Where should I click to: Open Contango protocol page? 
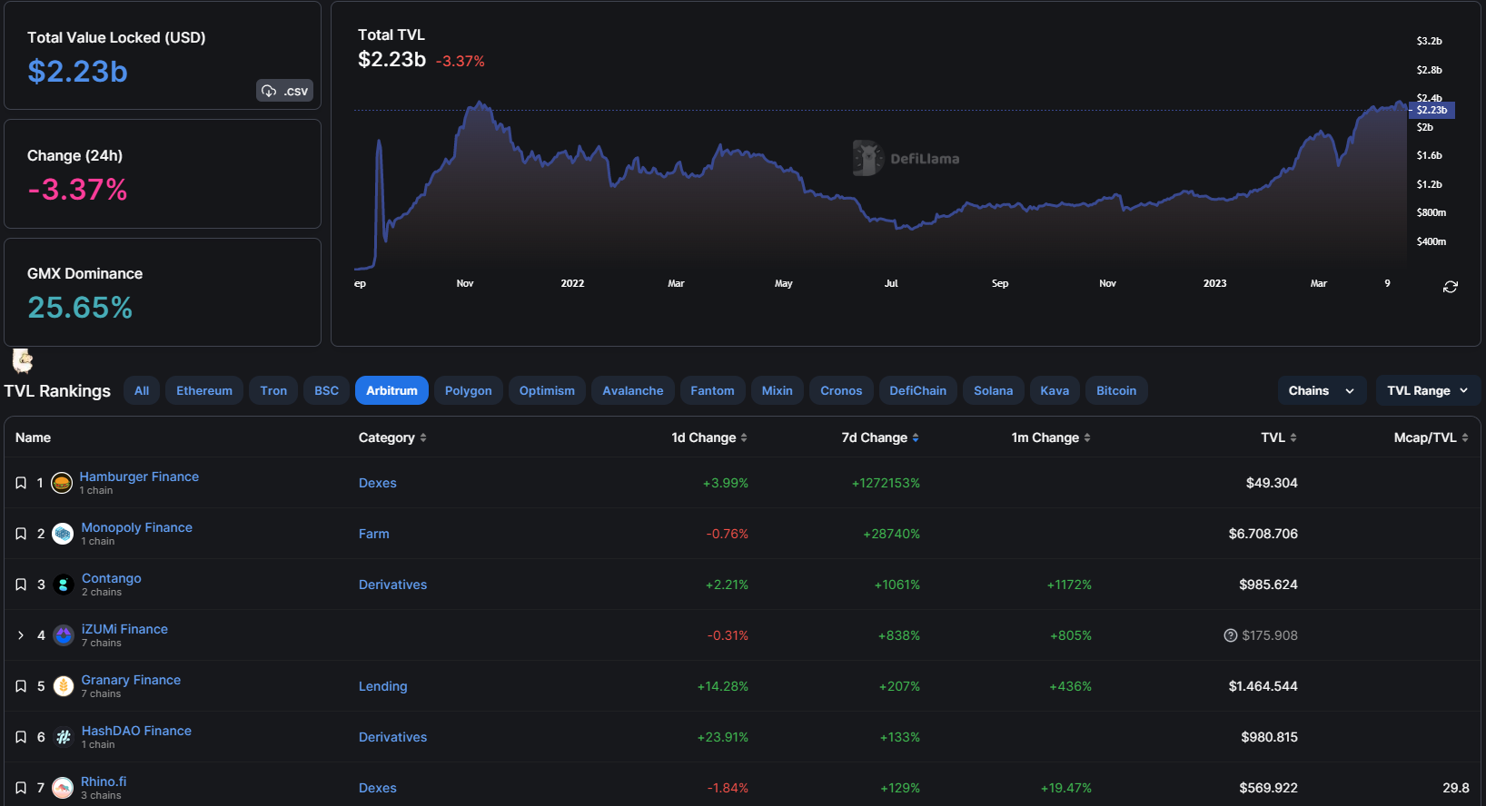tap(112, 578)
